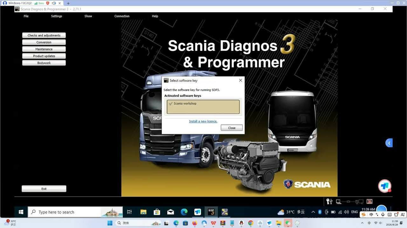Viewport: 407px width, 228px height.
Task: Open the wrench tool app on remote taskbar
Action: [x=225, y=212]
